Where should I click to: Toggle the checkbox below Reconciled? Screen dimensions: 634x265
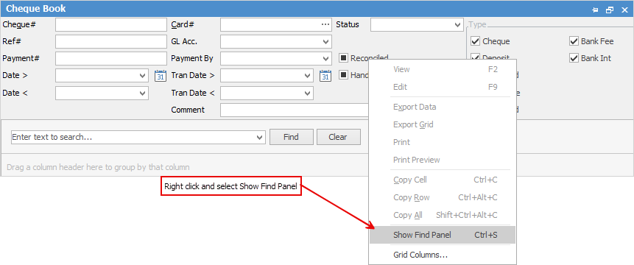coord(343,75)
